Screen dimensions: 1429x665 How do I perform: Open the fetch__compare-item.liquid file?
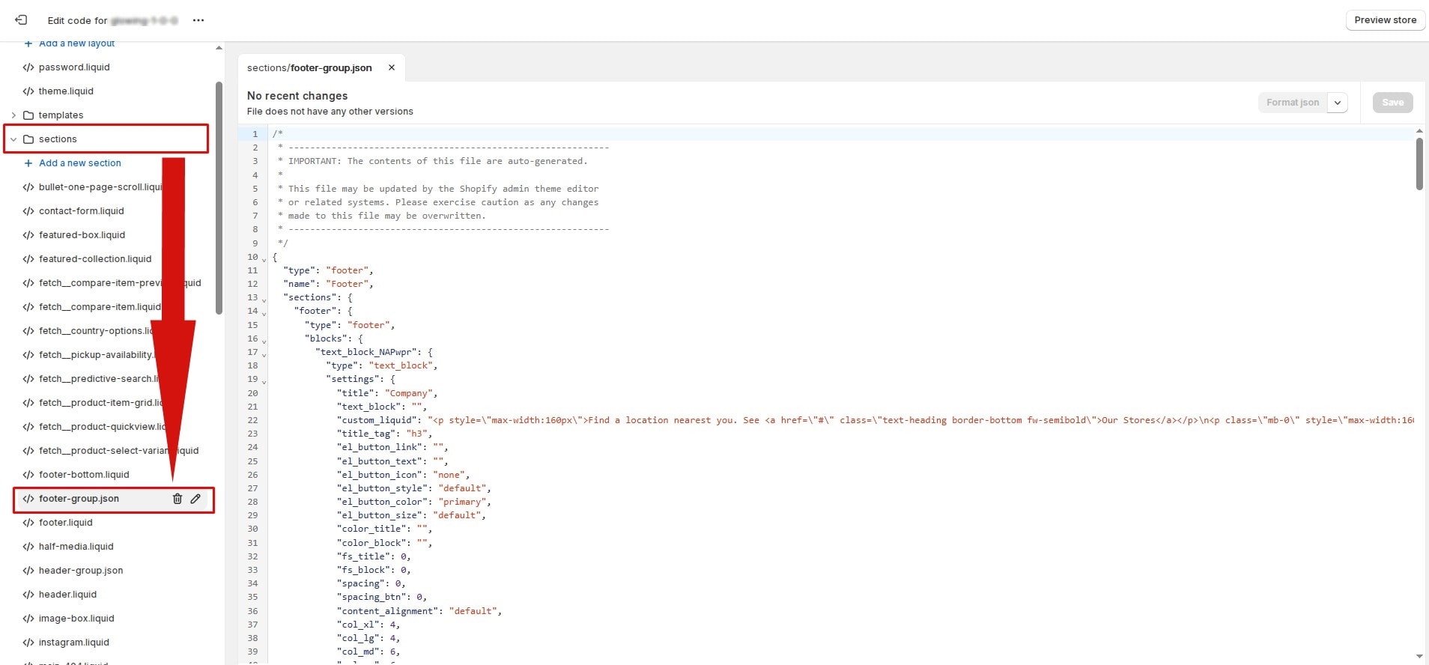[x=100, y=307]
